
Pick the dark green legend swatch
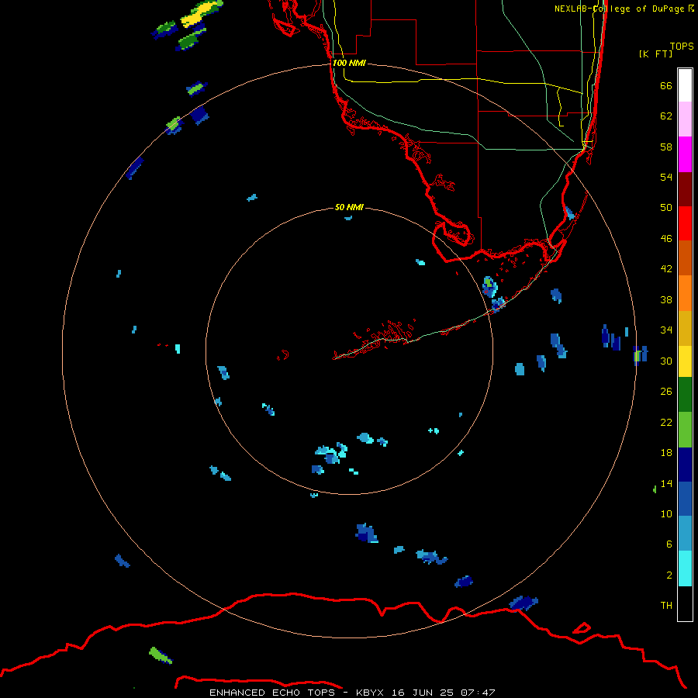pyautogui.click(x=685, y=395)
